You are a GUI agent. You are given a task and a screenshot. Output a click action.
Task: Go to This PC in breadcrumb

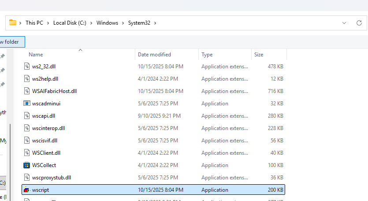(x=34, y=23)
